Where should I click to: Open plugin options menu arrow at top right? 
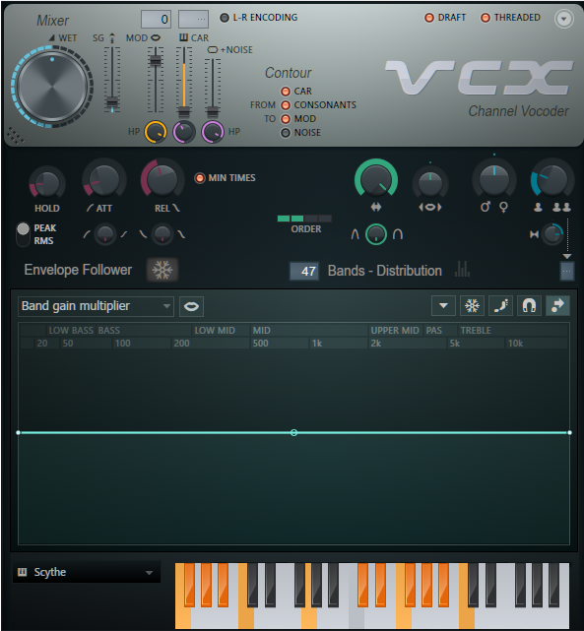pos(564,19)
